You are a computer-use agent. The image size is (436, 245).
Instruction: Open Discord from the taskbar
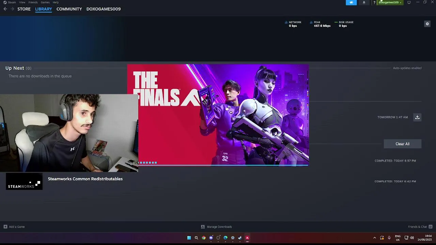coord(211,238)
